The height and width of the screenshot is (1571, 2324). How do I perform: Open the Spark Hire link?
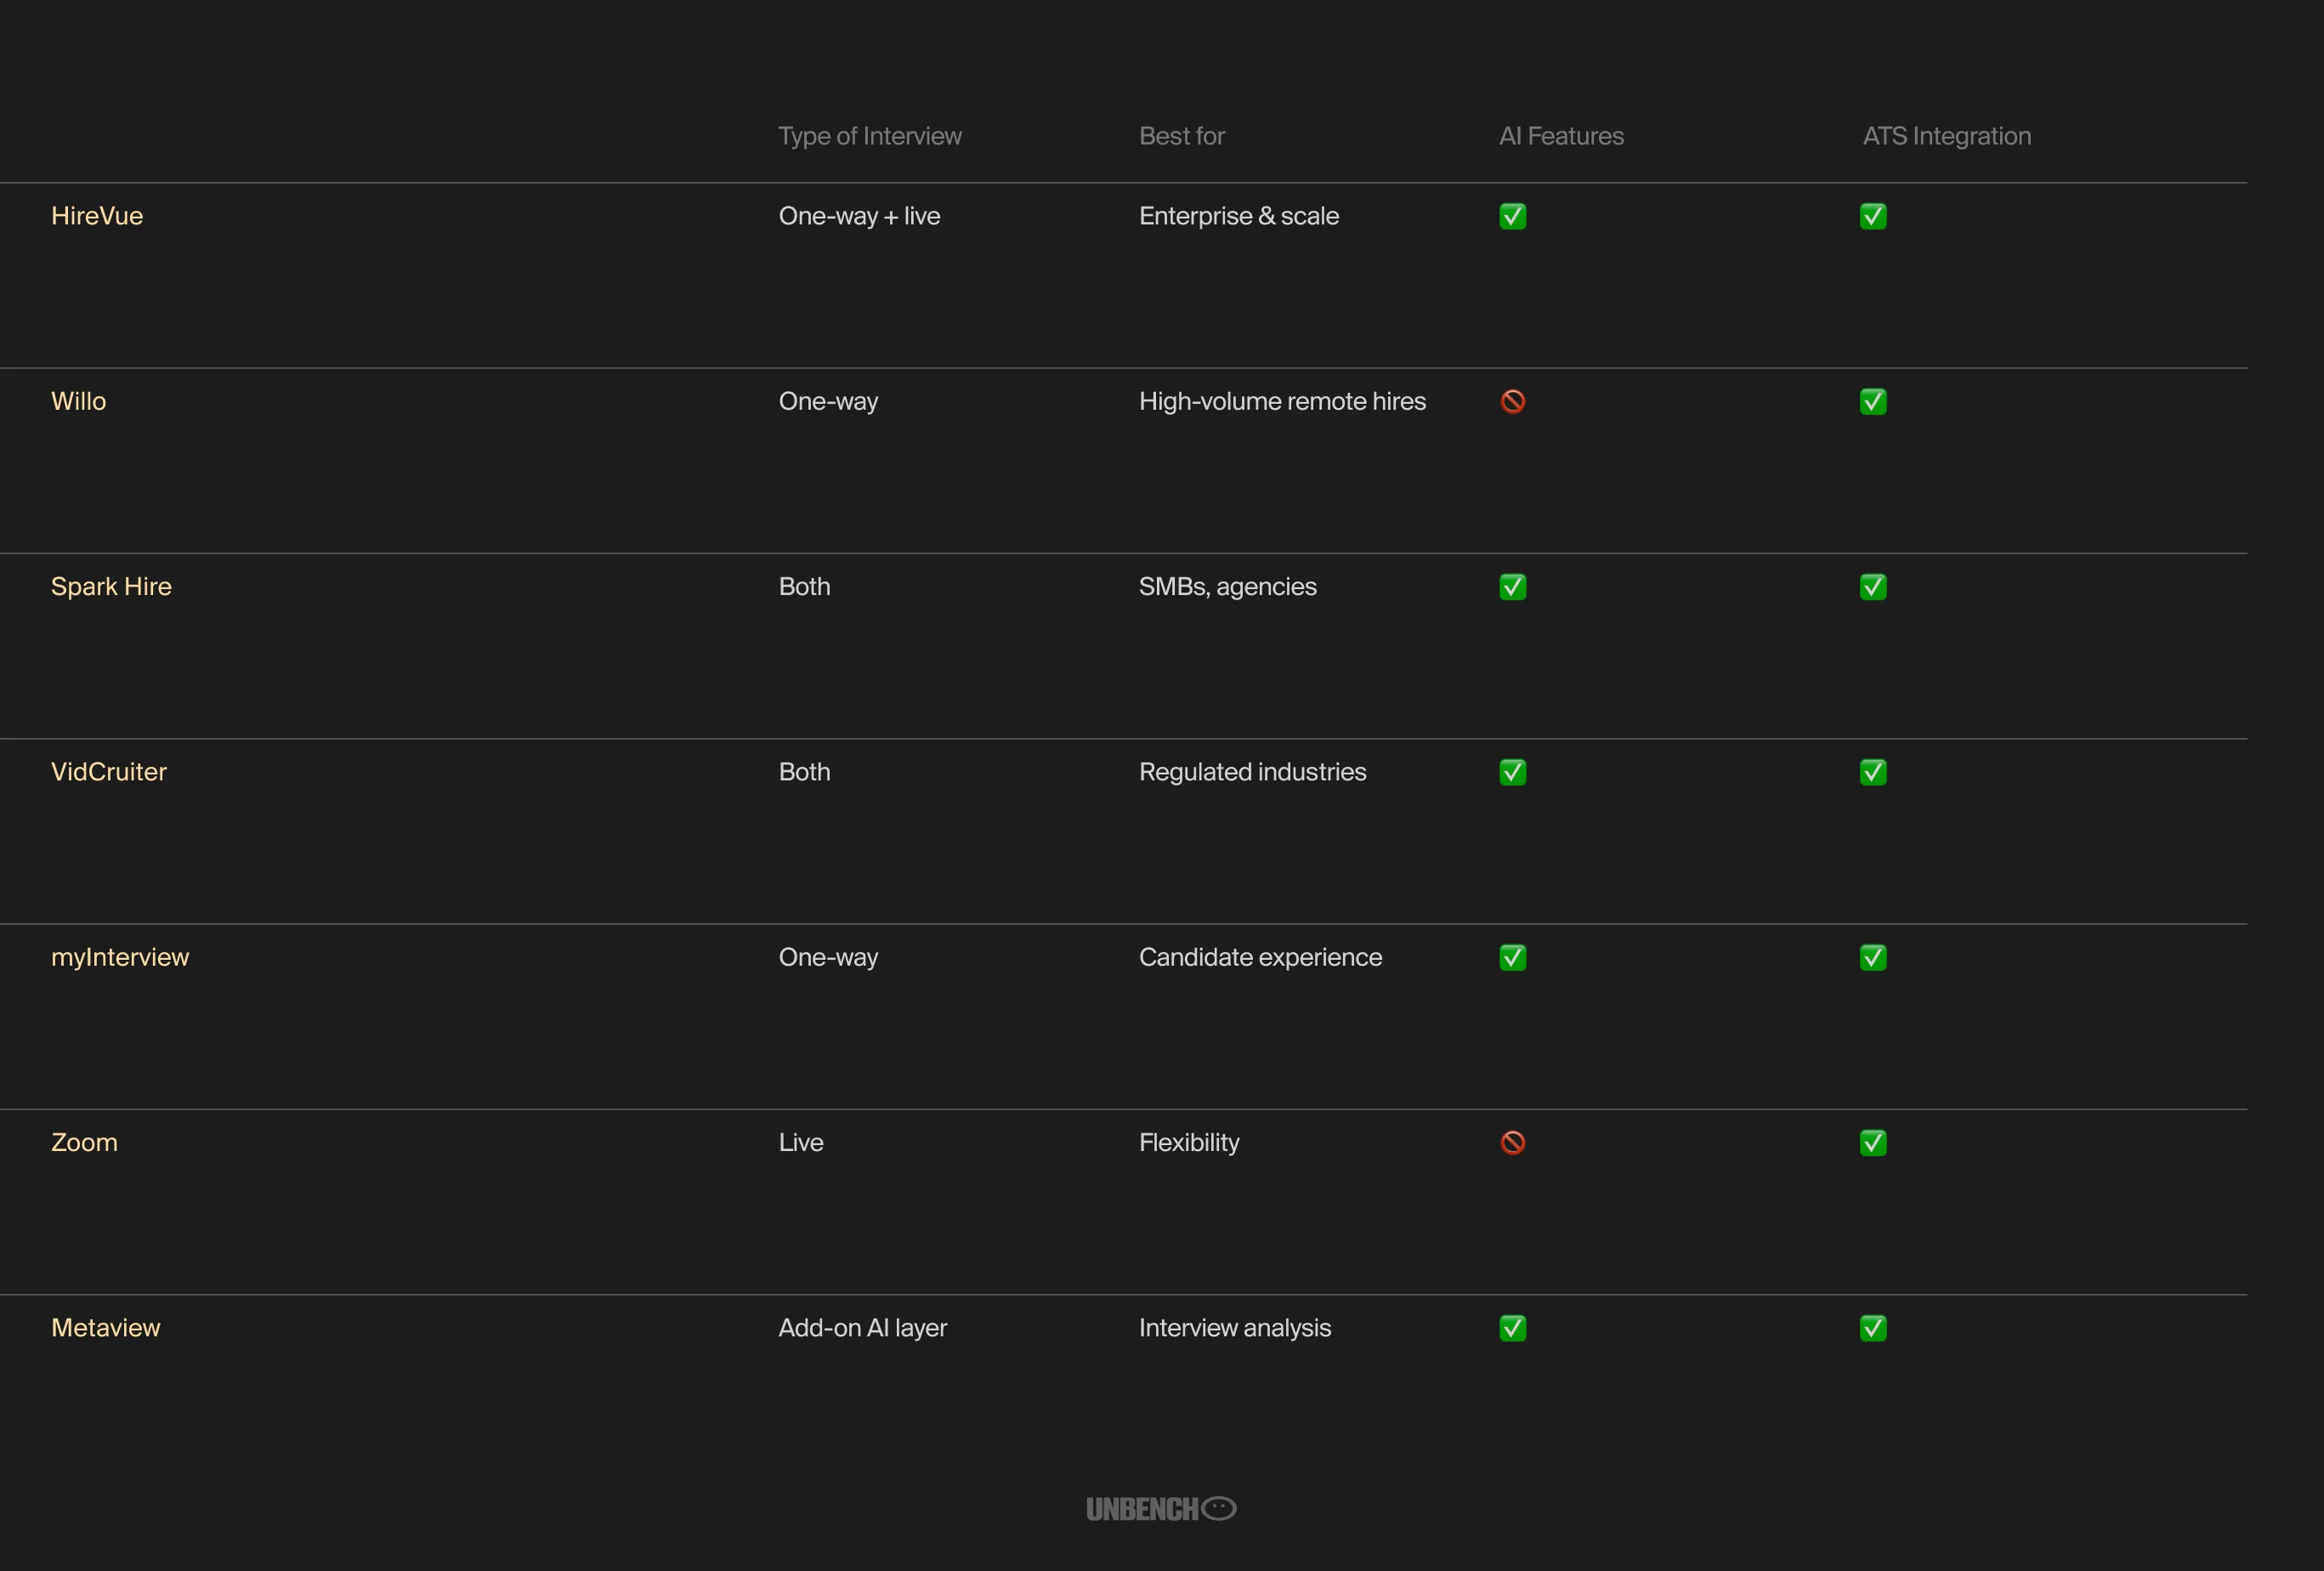pyautogui.click(x=111, y=587)
